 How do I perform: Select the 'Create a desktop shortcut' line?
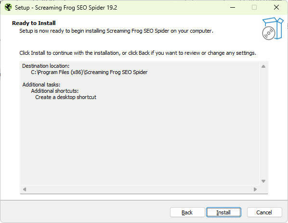[66, 97]
